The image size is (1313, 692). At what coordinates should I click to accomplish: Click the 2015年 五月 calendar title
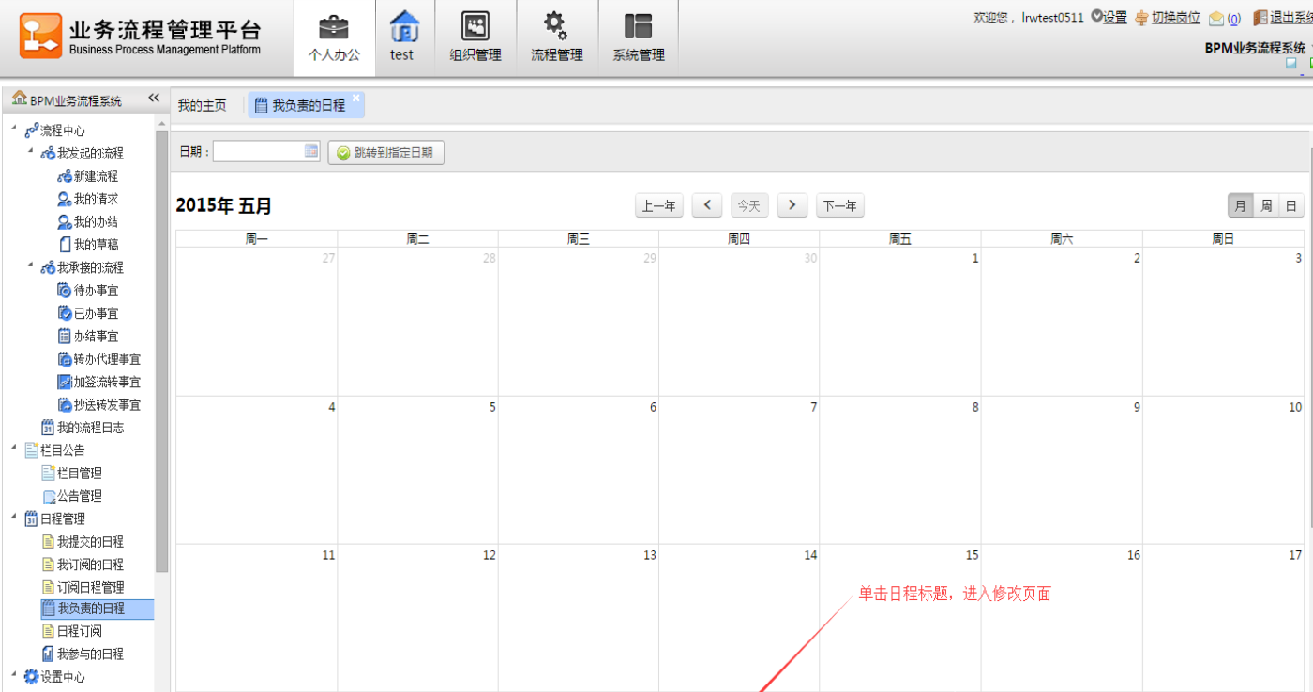(224, 206)
